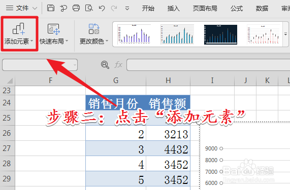290x190 pixels.
Task: Select column G header
Action: [116, 81]
